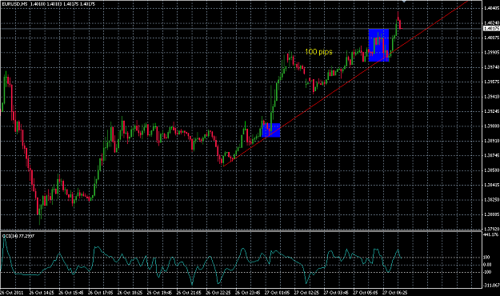Click the '26 Oct 18:25' time axis label

[x=130, y=292]
